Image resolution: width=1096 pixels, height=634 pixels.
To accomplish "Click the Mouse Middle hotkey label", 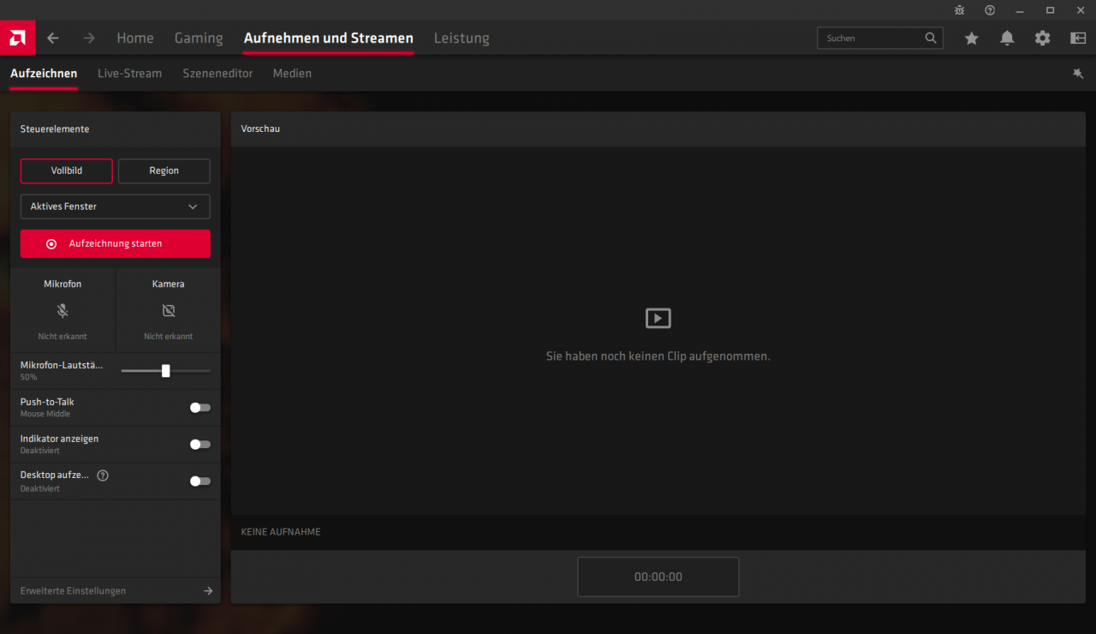I will [45, 414].
